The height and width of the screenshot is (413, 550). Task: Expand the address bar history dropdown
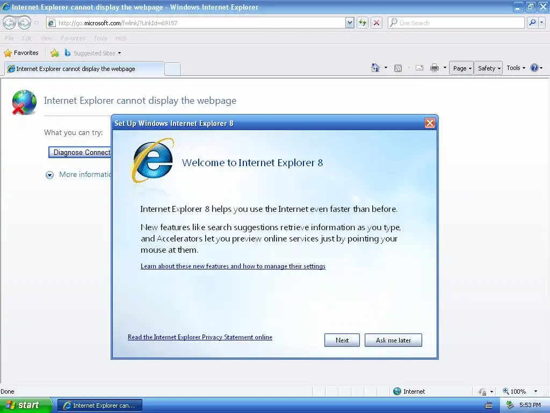(349, 23)
